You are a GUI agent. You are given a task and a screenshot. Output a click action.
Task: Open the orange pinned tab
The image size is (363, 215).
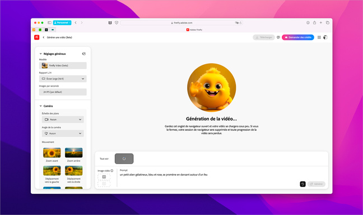(34, 30)
